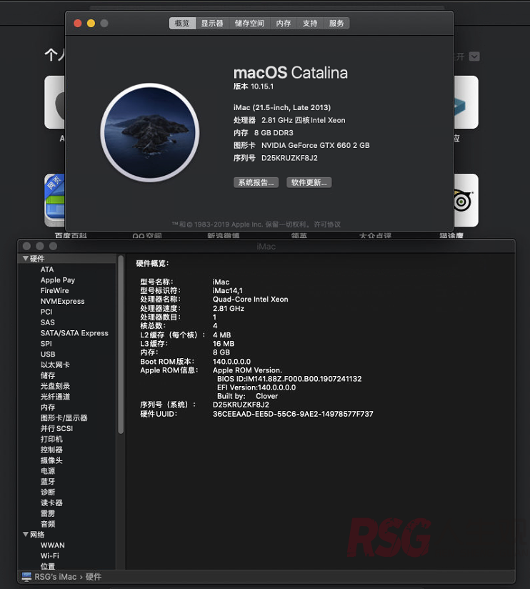Click the dropdown chevron in background window
The width and height of the screenshot is (530, 589).
[474, 56]
